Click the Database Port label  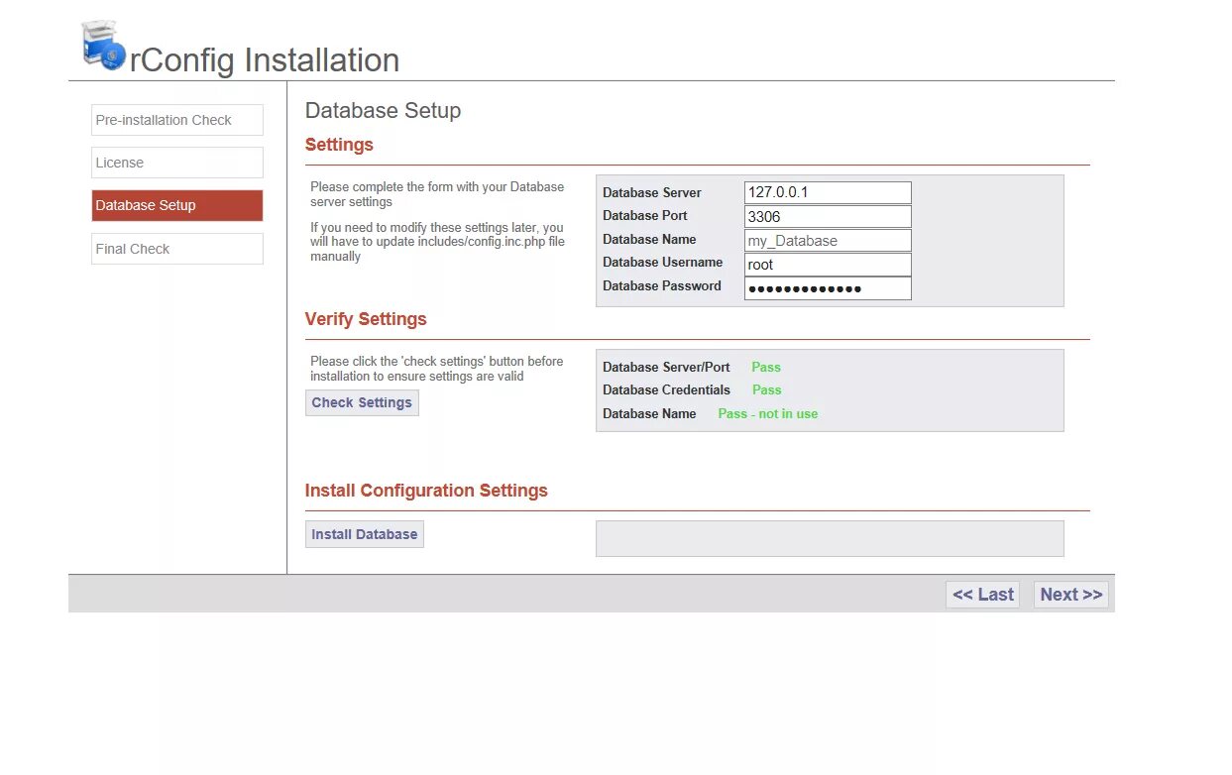(x=645, y=215)
